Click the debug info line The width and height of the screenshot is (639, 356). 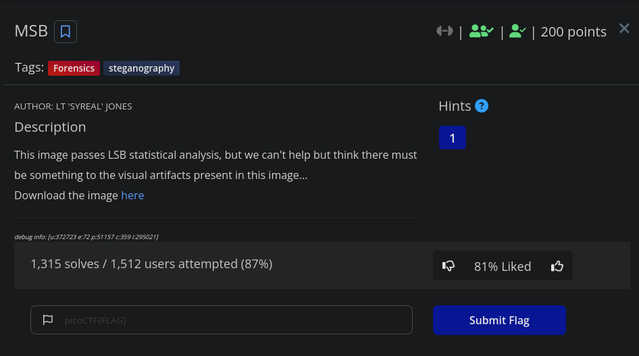coord(86,236)
